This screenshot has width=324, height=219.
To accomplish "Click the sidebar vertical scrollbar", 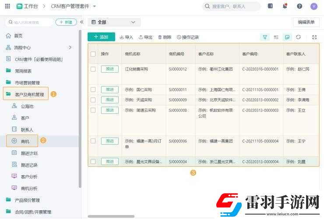I will click(x=80, y=109).
